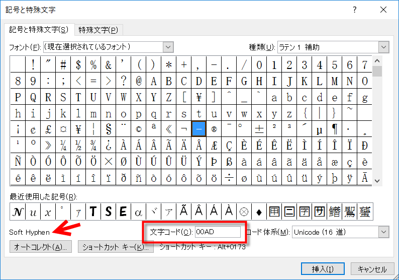399x280 pixels.
Task: Switch to the 記号と特殊文字 tab
Action: [x=39, y=29]
